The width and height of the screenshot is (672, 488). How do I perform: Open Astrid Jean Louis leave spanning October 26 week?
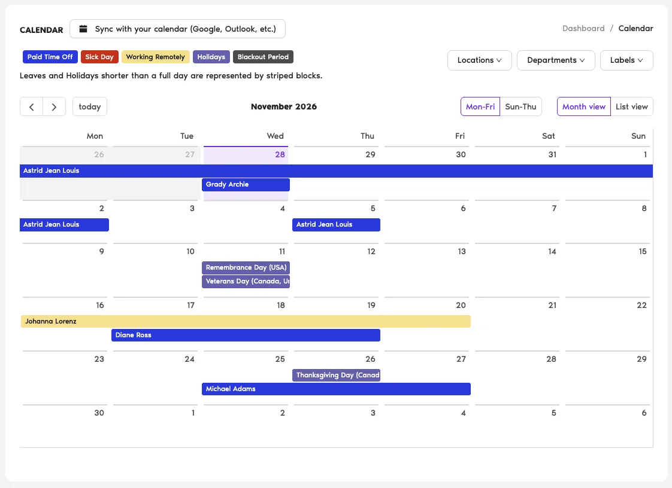336,171
